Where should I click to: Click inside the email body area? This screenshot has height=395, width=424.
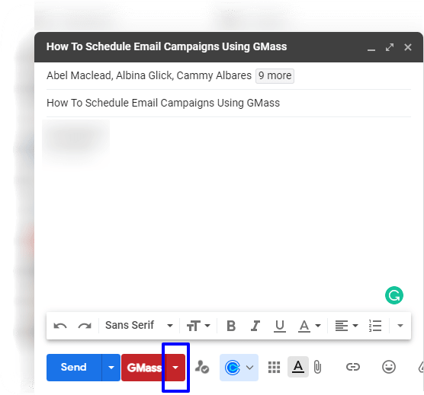click(x=229, y=213)
